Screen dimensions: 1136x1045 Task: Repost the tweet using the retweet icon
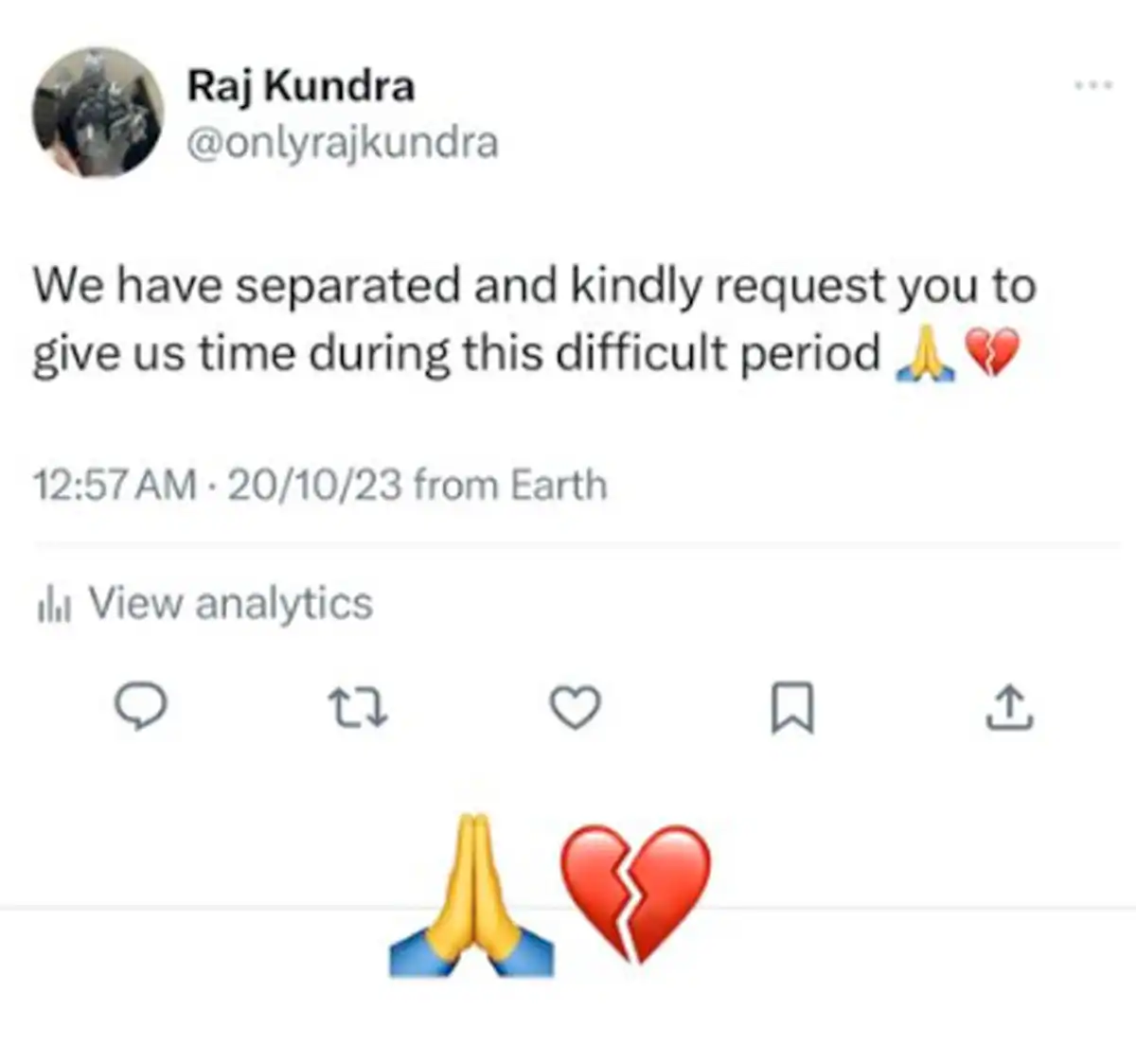(357, 708)
